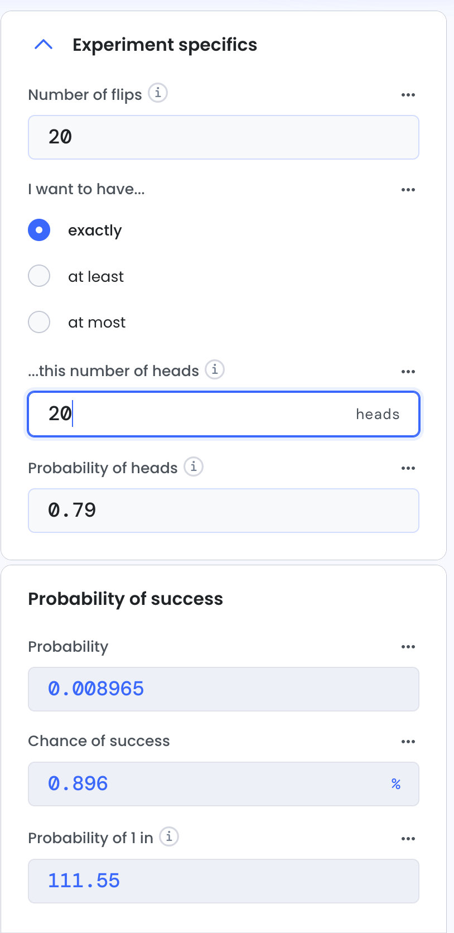Collapse the Experiment specifics section chevron

click(44, 45)
